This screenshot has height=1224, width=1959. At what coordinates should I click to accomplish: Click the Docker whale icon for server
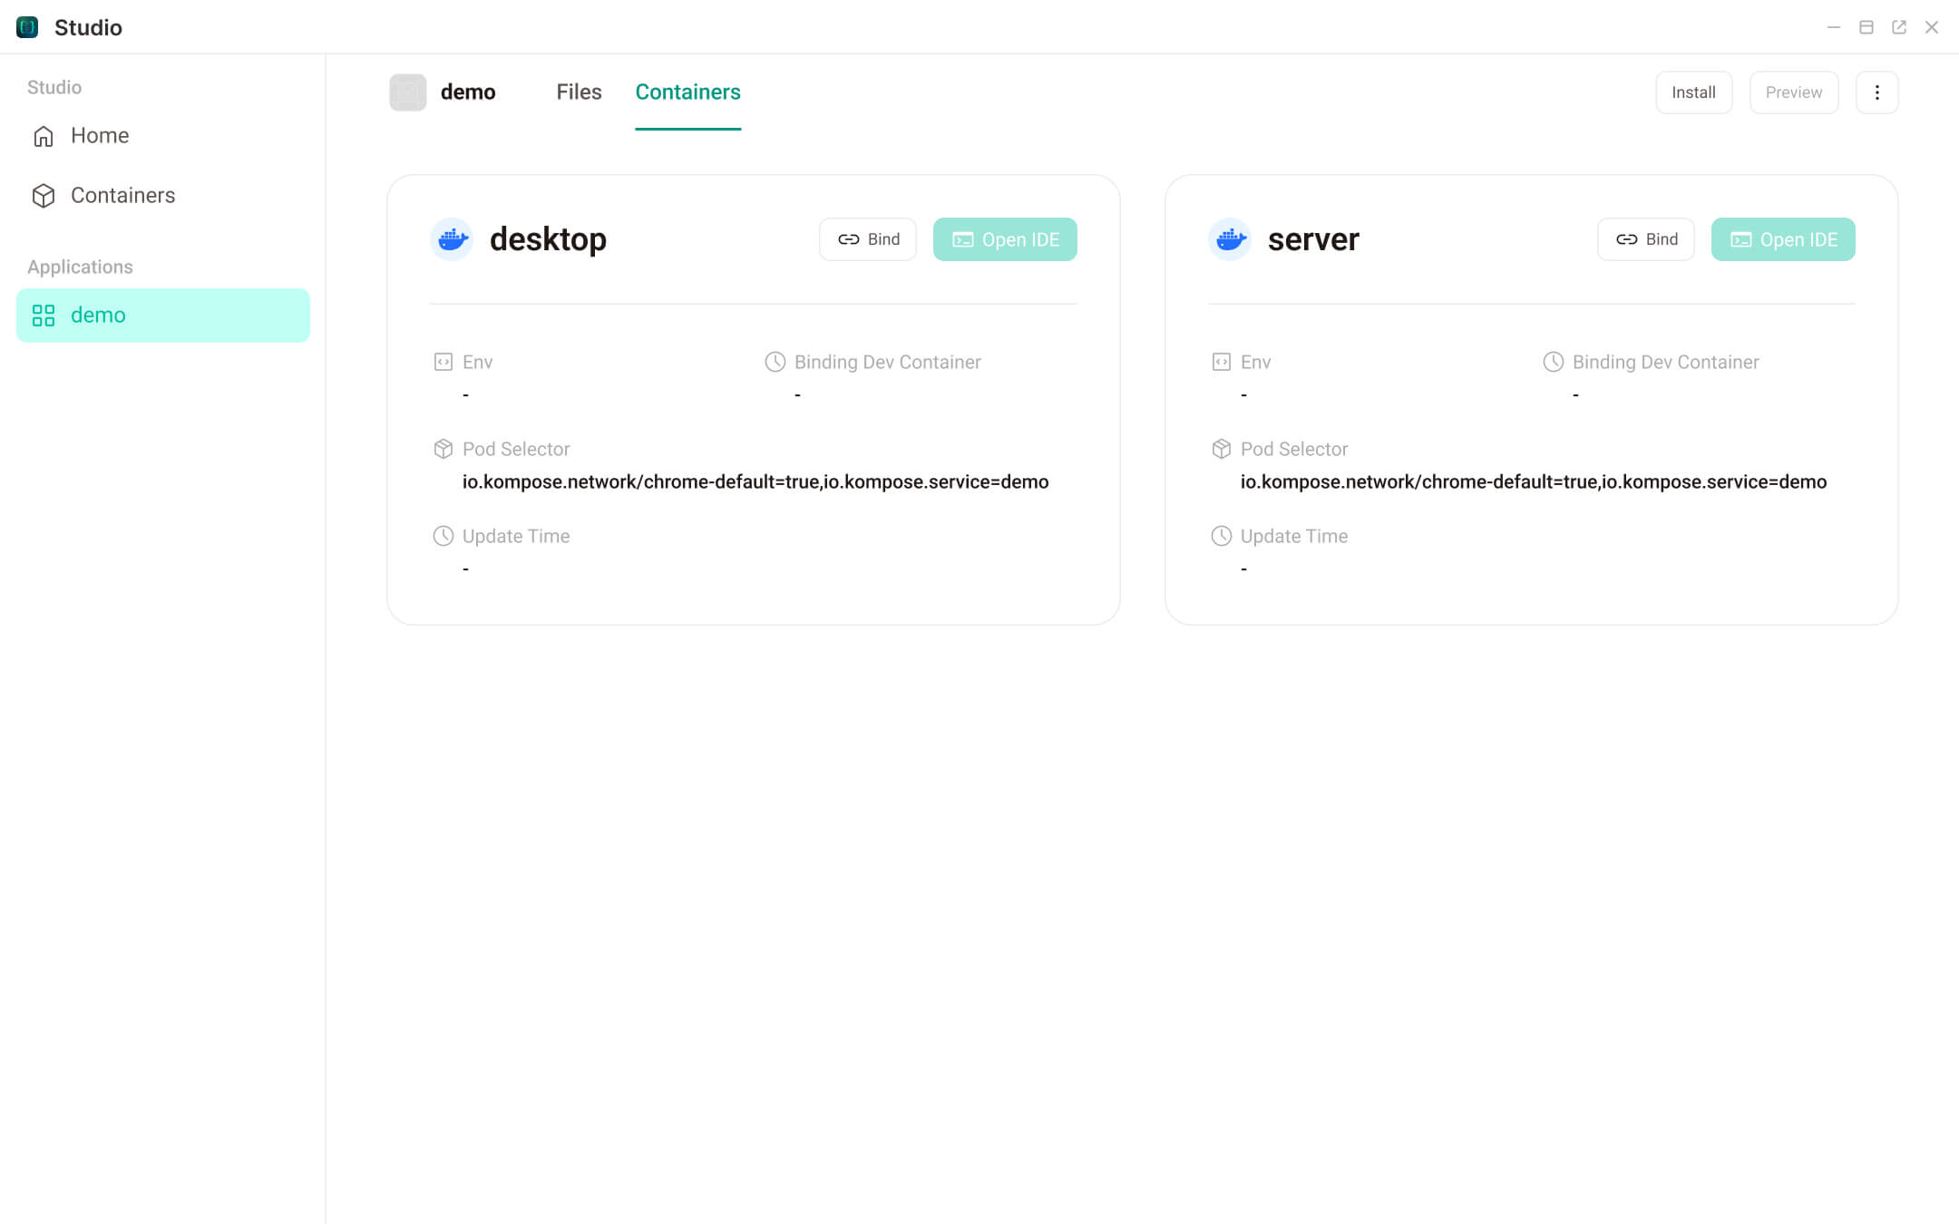tap(1230, 239)
